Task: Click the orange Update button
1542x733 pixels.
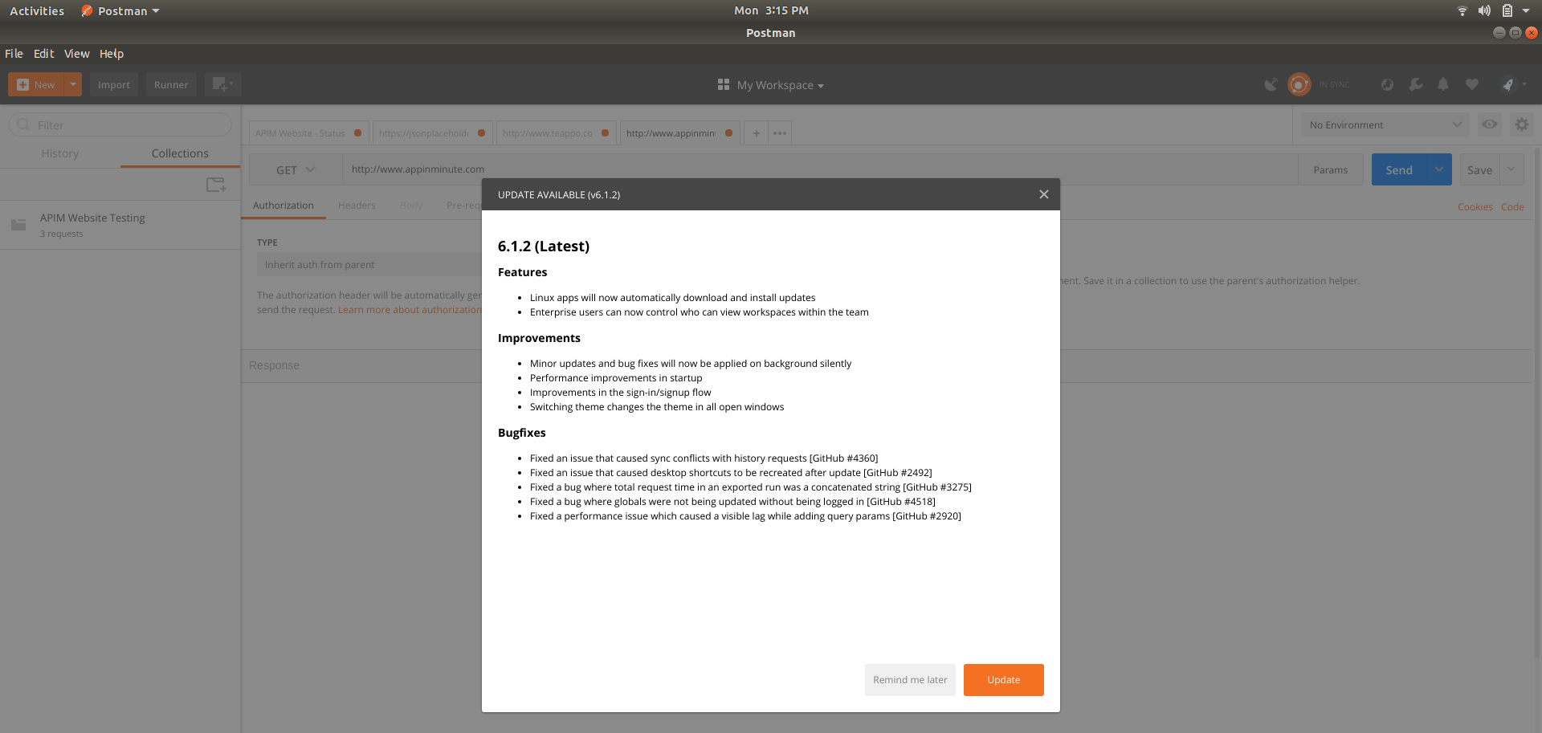Action: tap(1003, 680)
